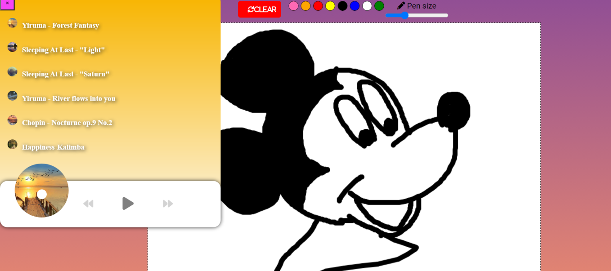Pick the yellow pen color
Screen dimensions: 611x271
click(330, 6)
